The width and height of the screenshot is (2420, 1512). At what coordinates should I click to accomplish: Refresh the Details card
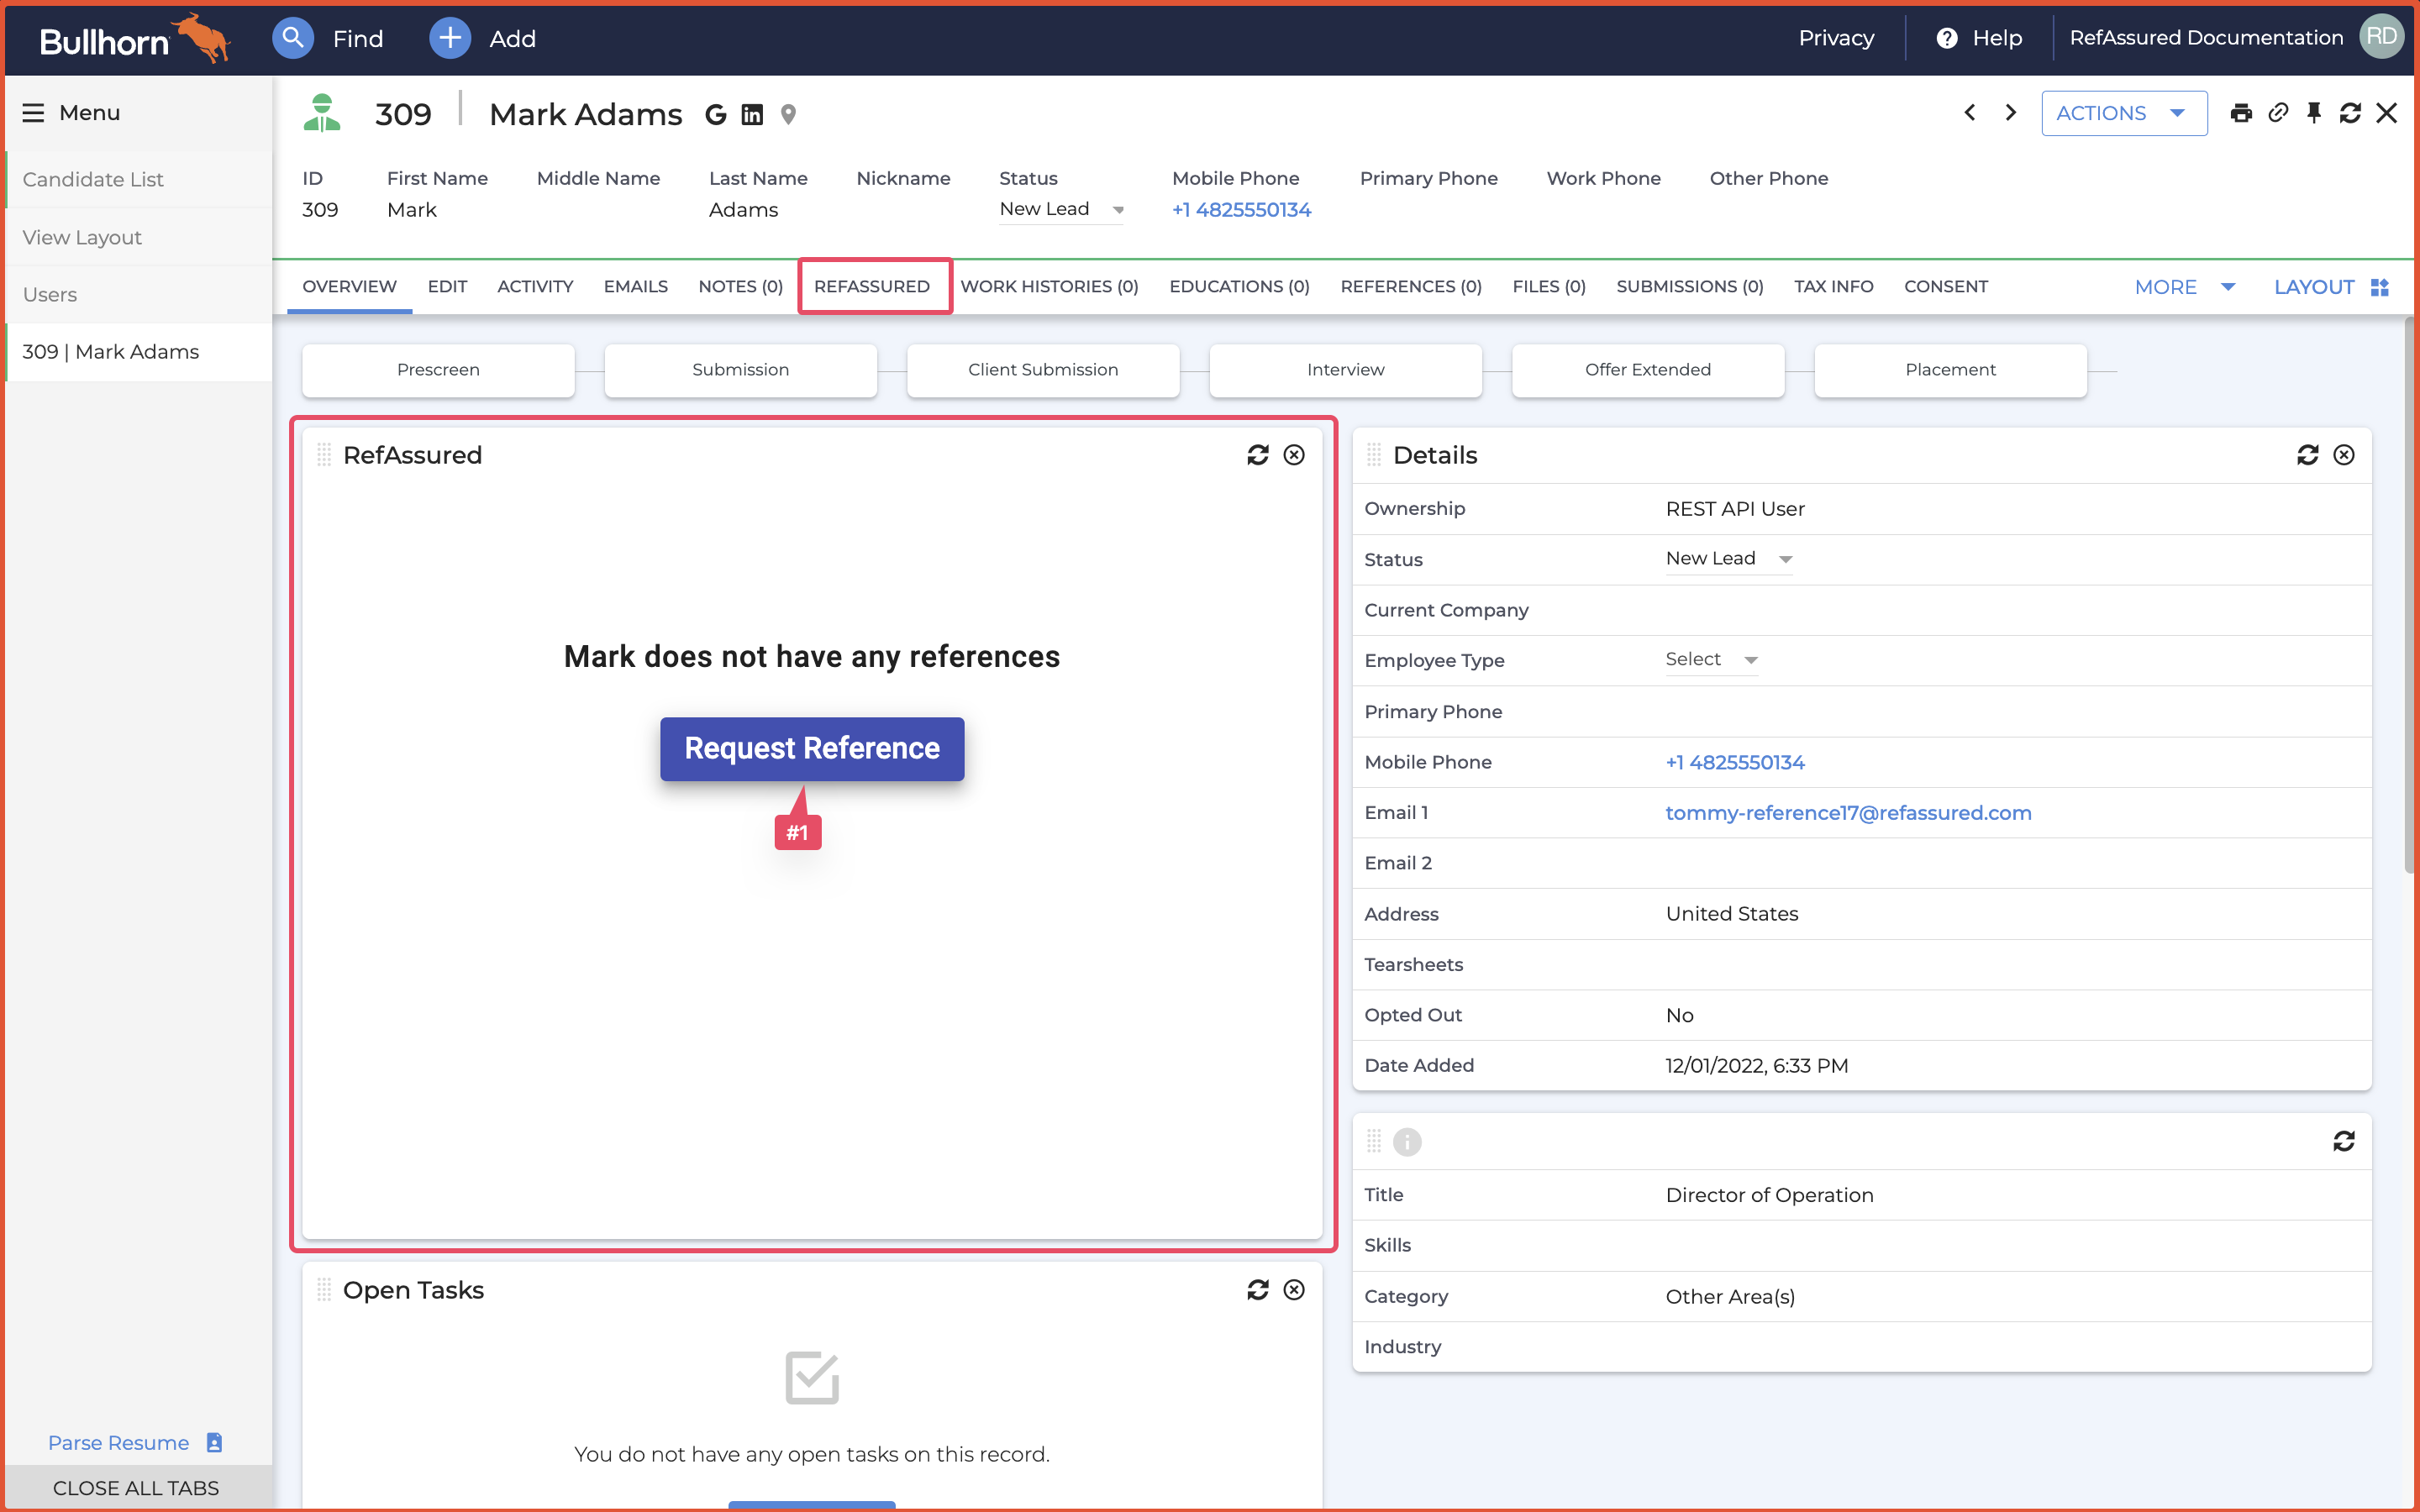coord(2308,455)
